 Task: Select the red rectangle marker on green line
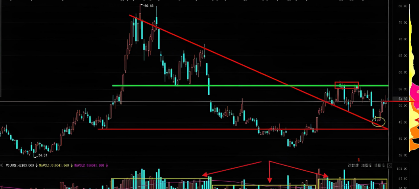pos(346,85)
